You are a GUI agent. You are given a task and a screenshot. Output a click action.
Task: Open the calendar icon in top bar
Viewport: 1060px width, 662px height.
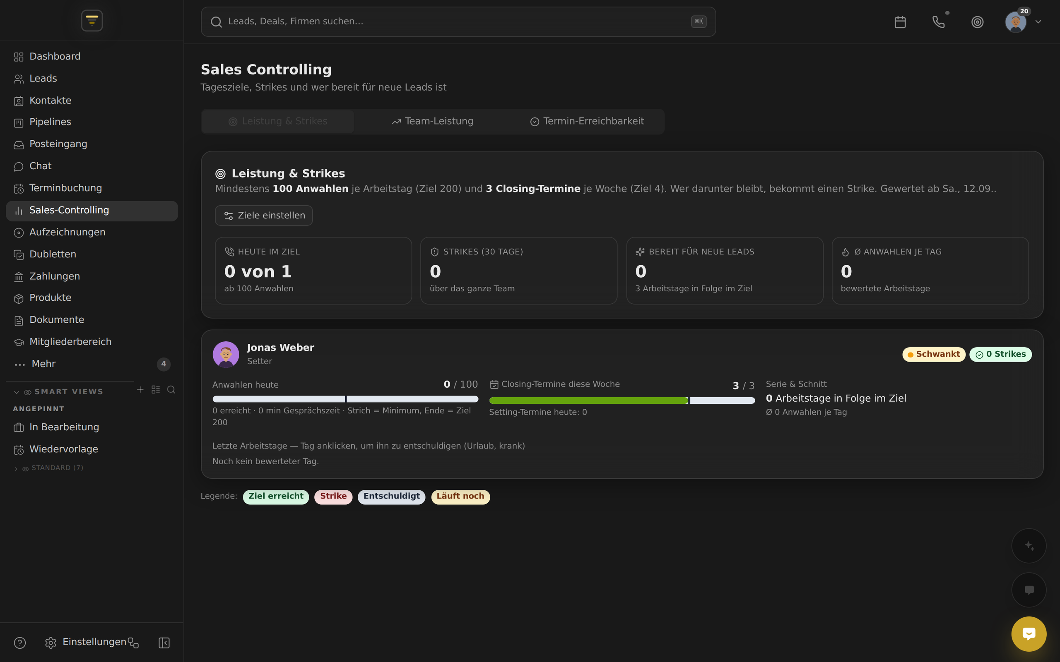pos(900,22)
